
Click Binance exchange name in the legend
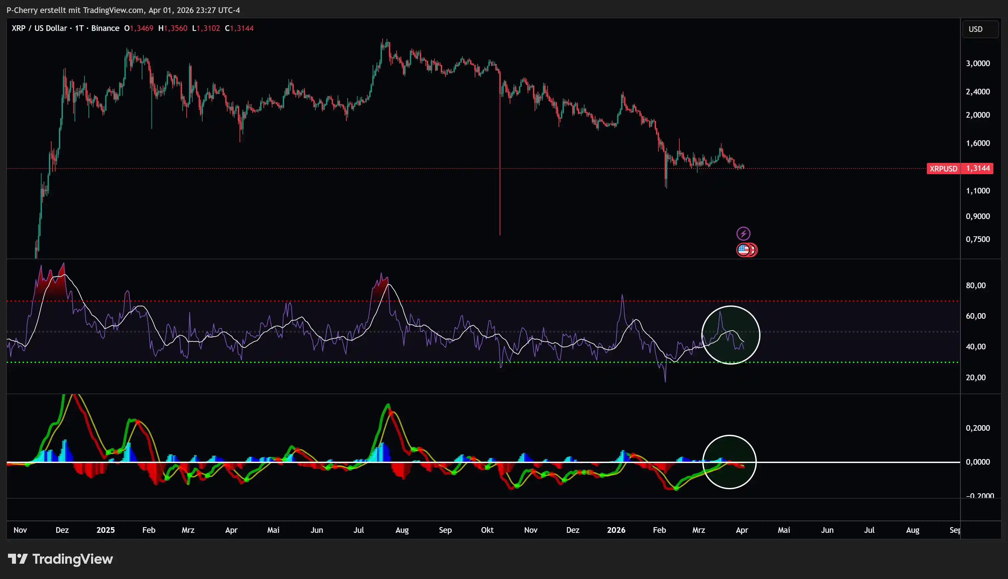click(105, 28)
